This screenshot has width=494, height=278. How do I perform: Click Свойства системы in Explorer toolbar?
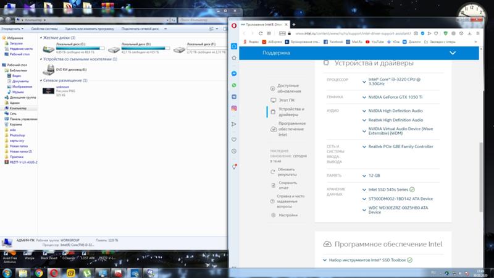[44, 28]
